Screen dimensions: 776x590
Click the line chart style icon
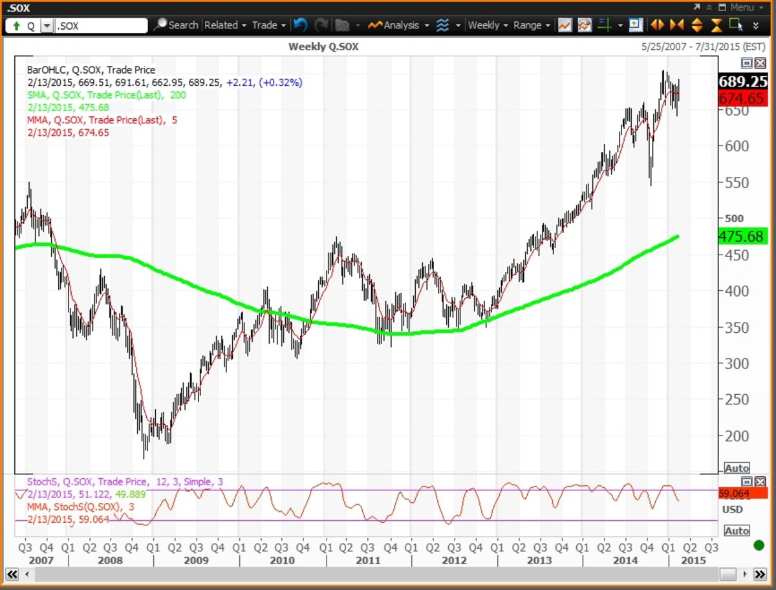click(x=565, y=25)
